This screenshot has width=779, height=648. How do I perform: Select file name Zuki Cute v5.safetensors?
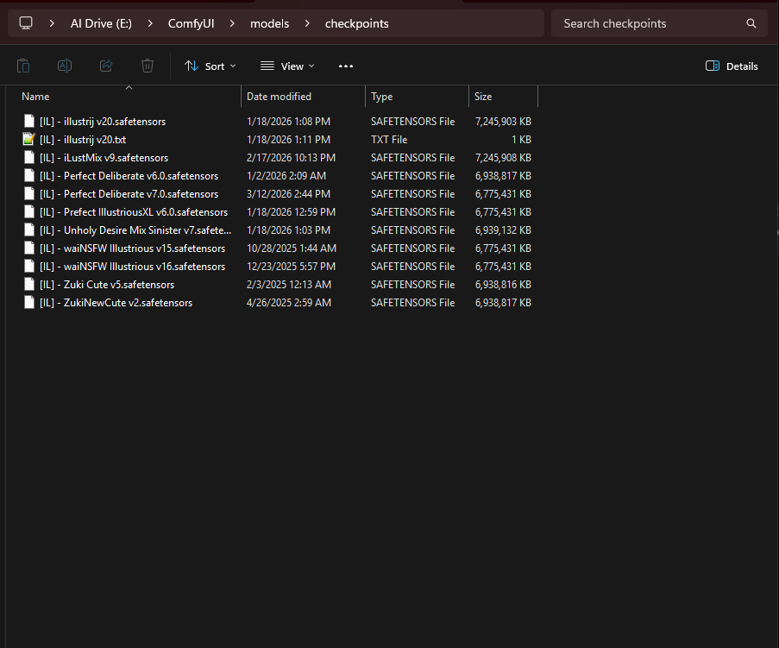point(107,284)
